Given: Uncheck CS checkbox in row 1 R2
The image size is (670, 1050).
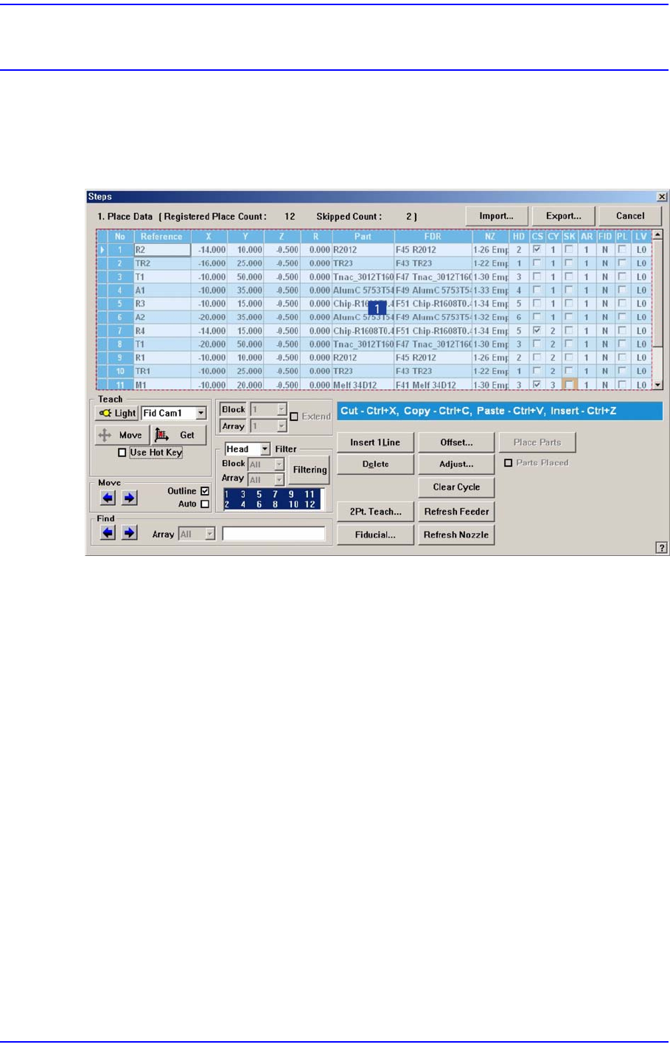Looking at the screenshot, I should pos(537,250).
